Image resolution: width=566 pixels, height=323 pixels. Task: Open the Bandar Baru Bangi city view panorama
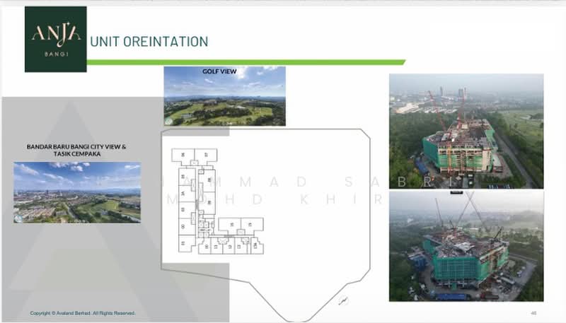coord(77,192)
